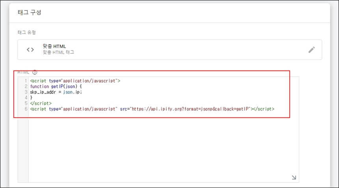Click the closing brace on line 4
This screenshot has height=188, width=339.
31,98
